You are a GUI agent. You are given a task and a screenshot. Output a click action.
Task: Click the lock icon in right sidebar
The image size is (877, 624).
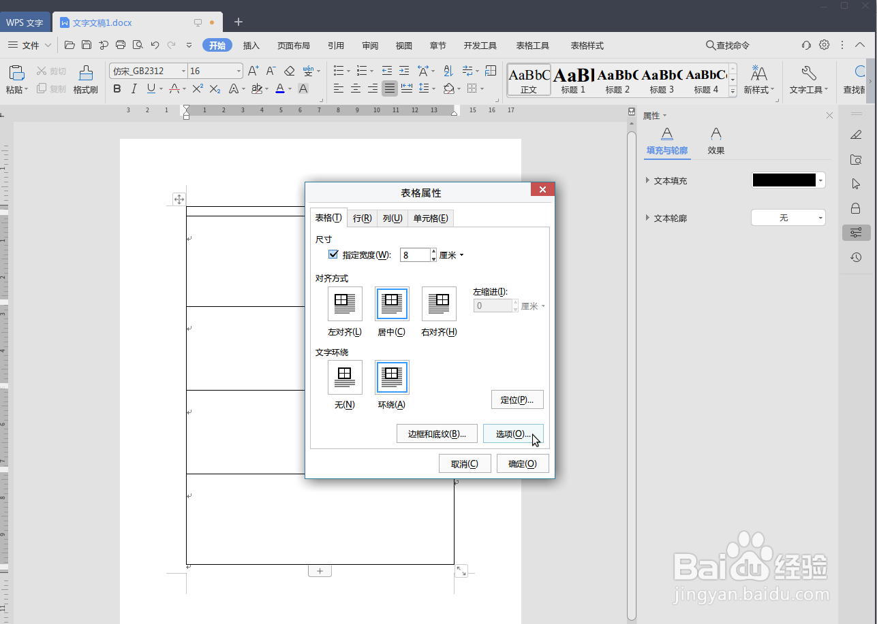(x=856, y=208)
